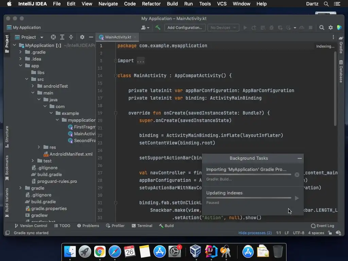Click the editor vertical scrollbar

tap(335, 89)
